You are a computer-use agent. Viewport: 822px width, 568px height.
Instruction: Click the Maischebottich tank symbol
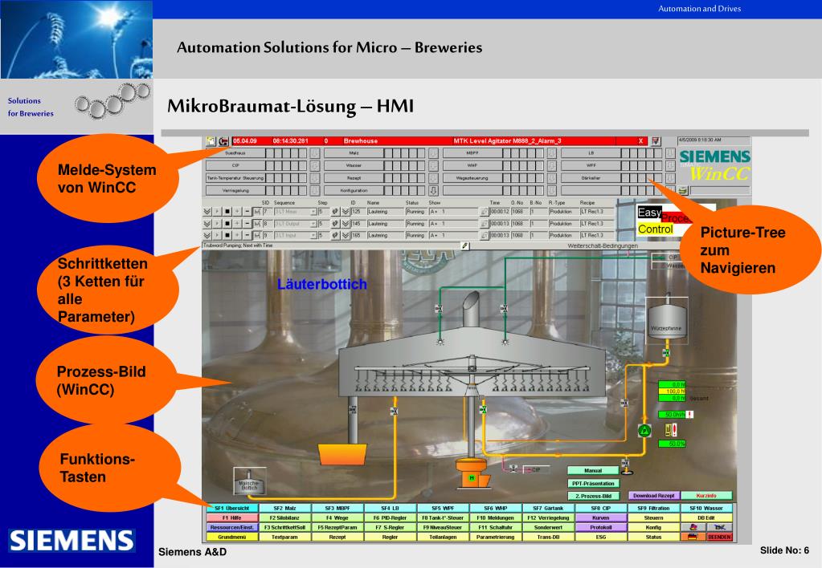click(x=248, y=481)
